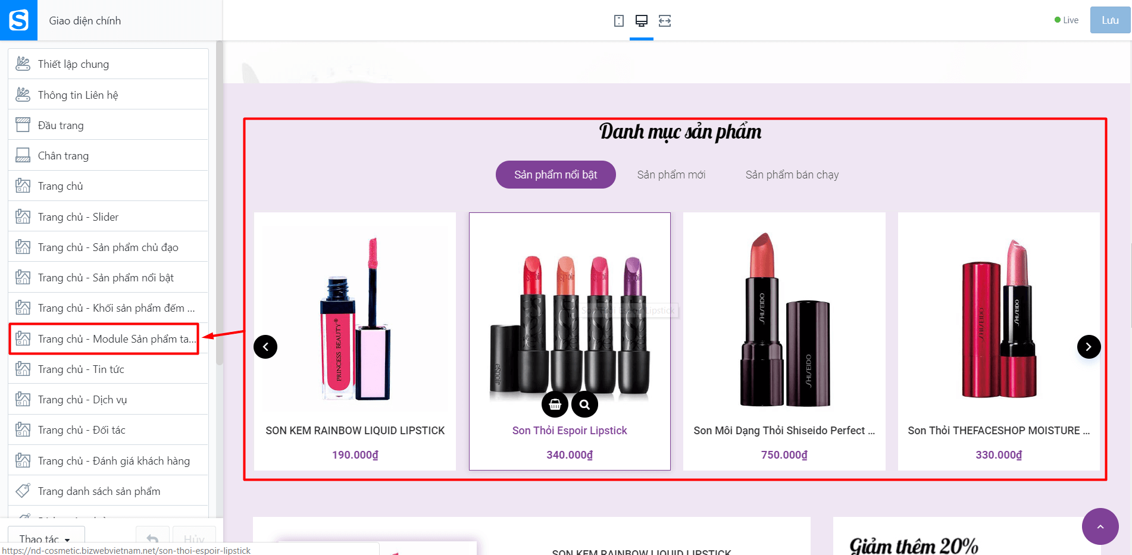Click the Hủy button

[194, 539]
